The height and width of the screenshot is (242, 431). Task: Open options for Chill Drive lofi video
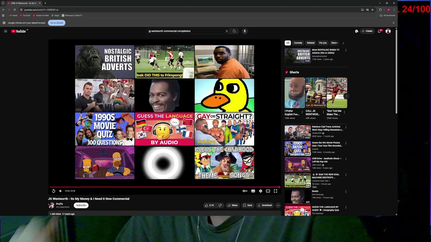pos(346,159)
